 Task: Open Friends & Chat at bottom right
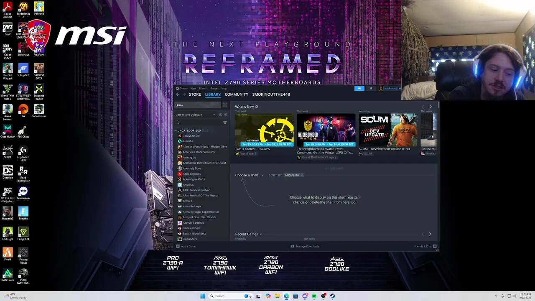(x=425, y=246)
